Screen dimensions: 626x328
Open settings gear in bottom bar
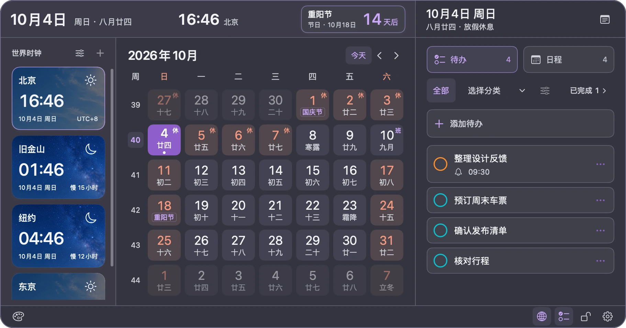(607, 316)
